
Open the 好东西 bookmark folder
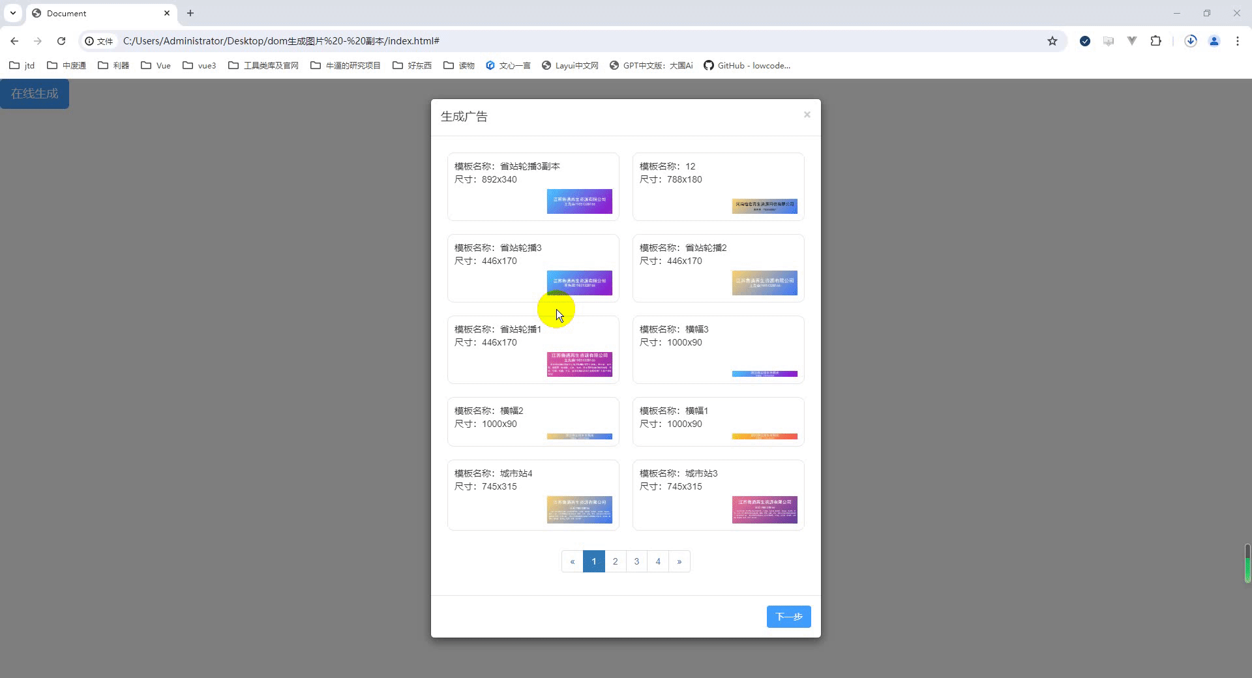412,65
